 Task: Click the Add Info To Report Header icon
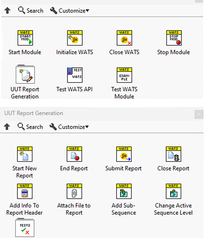pyautogui.click(x=25, y=191)
